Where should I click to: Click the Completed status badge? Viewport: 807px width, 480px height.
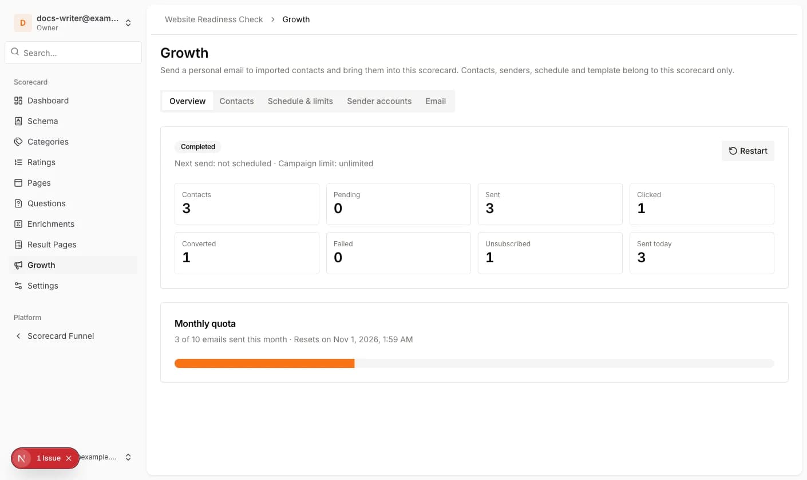198,147
